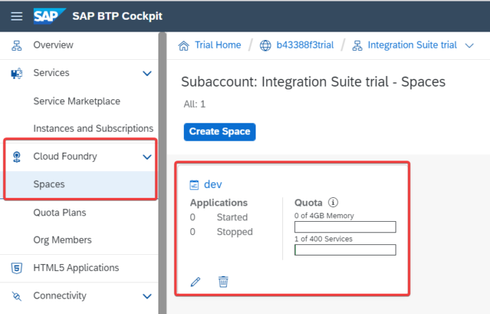This screenshot has height=314, width=490.
Task: Toggle the hamburger navigation menu
Action: 16,16
